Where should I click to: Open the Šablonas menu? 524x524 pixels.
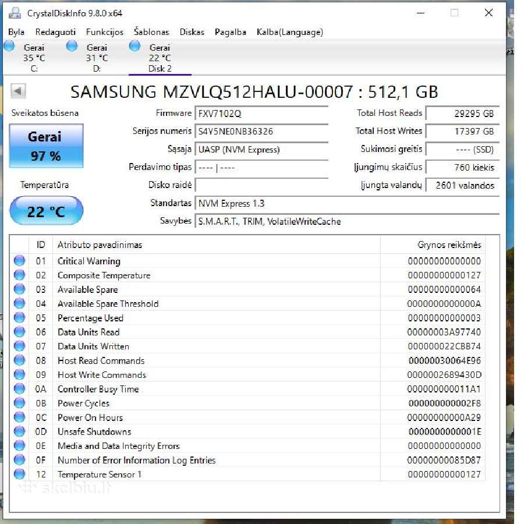point(151,32)
